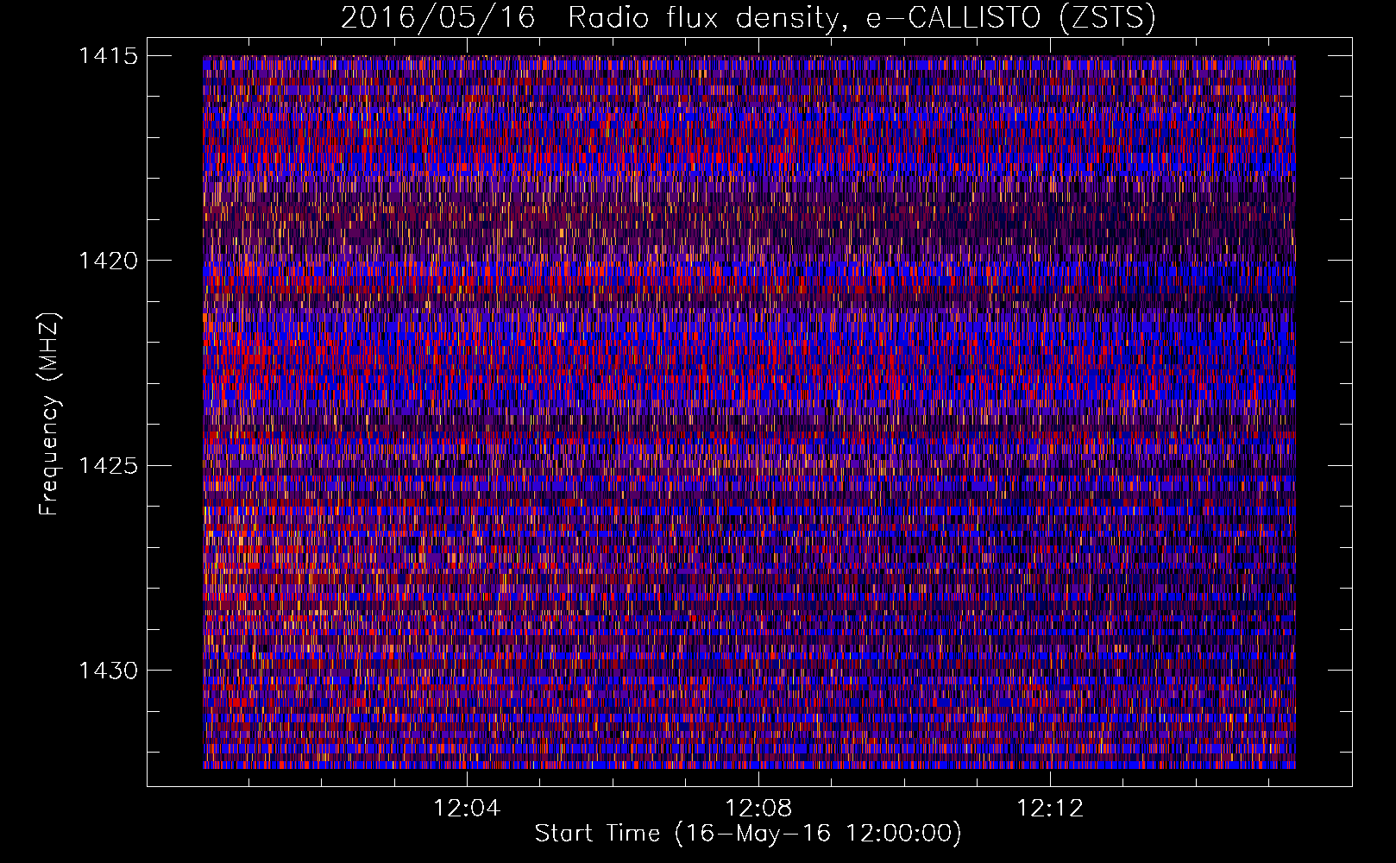
Task: Click the 12:12 time axis label
Action: (x=1050, y=809)
